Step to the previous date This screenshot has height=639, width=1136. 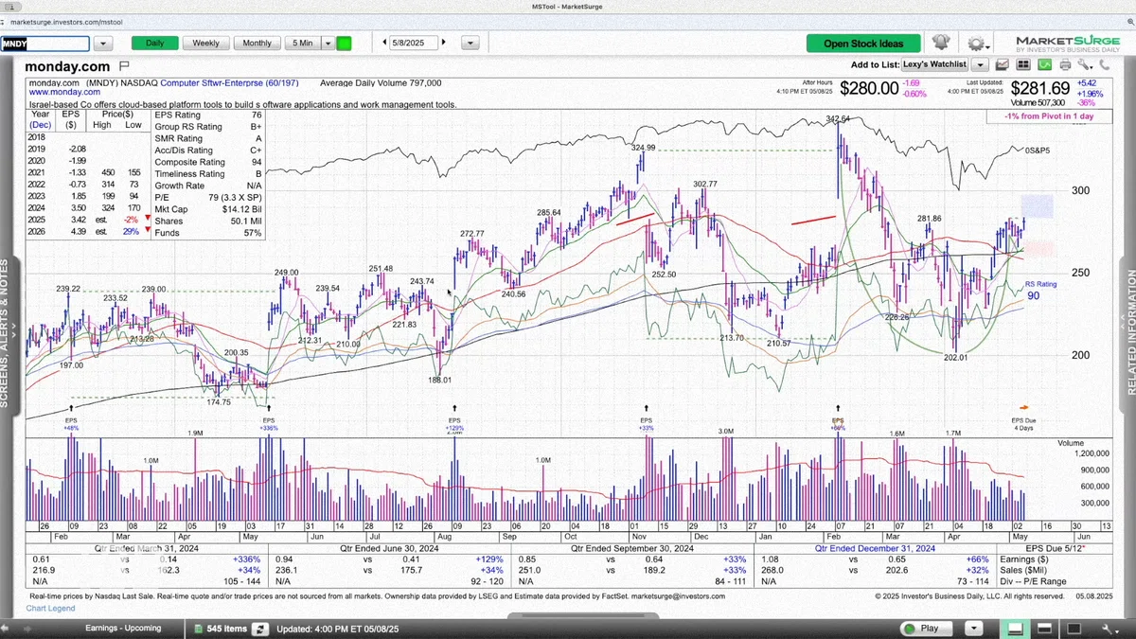click(x=385, y=43)
